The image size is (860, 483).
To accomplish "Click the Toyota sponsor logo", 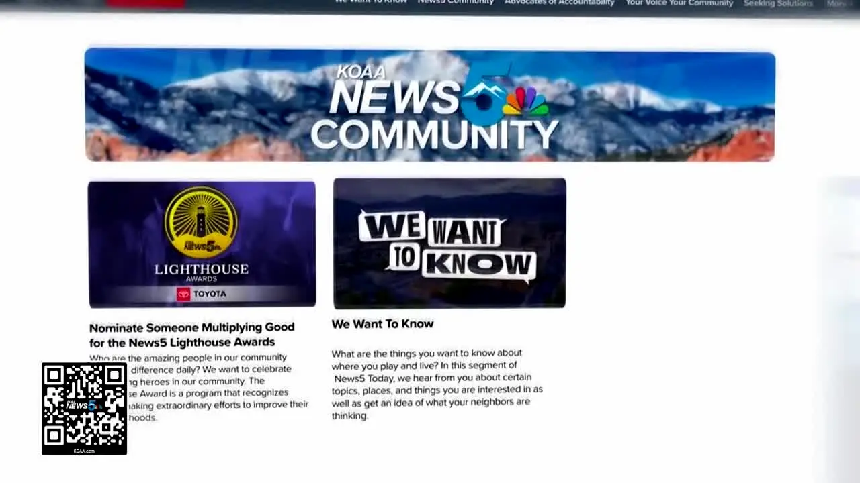I will point(202,294).
